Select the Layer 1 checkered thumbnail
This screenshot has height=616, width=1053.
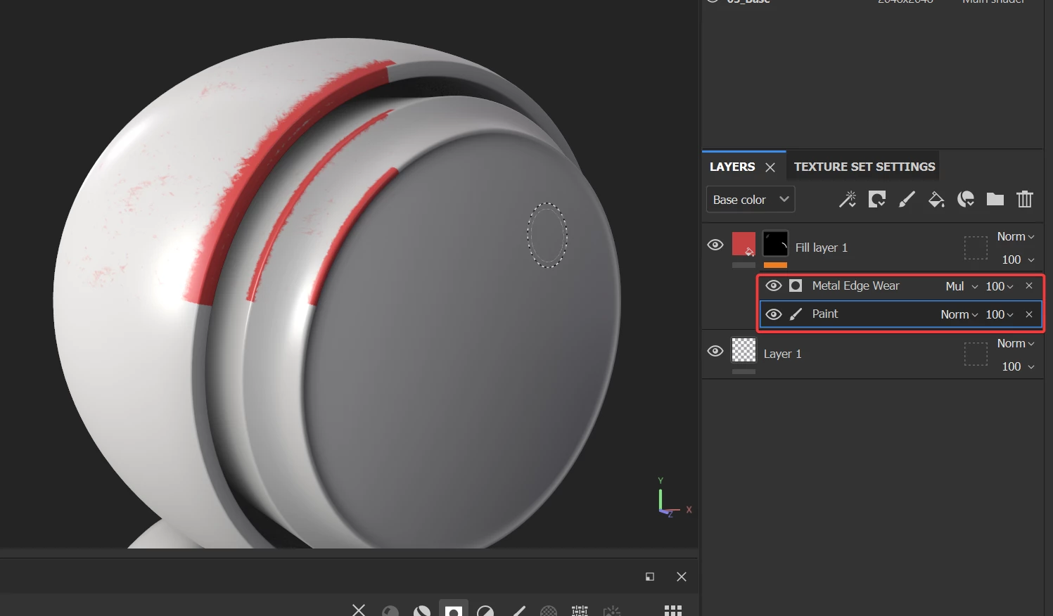tap(744, 349)
